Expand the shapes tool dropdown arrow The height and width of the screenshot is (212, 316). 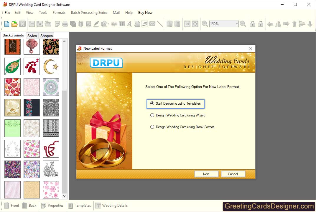(108, 24)
